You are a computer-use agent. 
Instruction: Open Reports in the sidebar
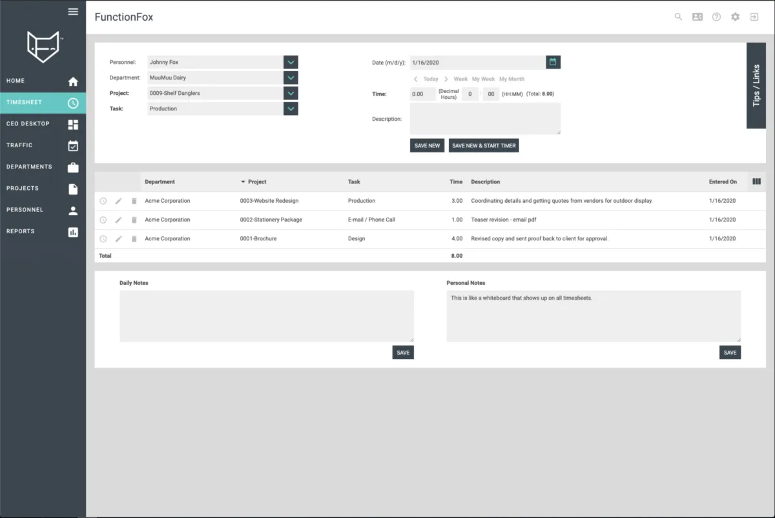43,231
